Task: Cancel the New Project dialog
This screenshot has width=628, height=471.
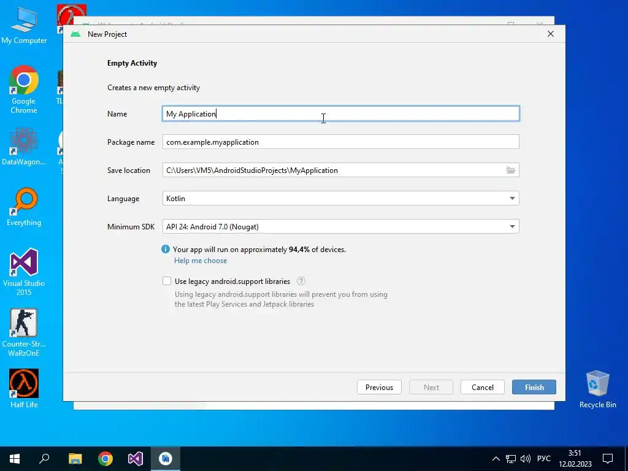Action: [x=483, y=388]
